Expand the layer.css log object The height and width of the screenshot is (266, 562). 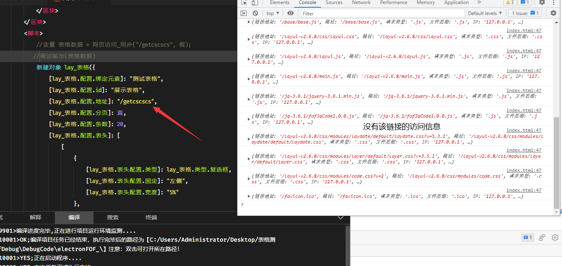249,159
